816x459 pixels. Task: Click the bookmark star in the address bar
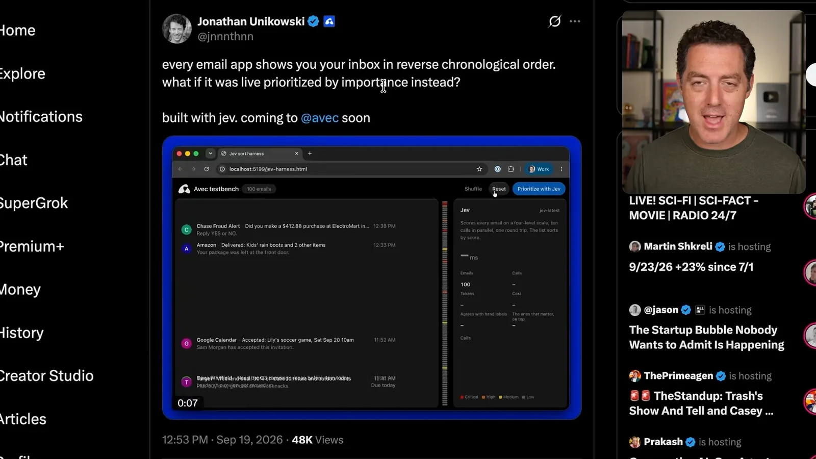[479, 169]
